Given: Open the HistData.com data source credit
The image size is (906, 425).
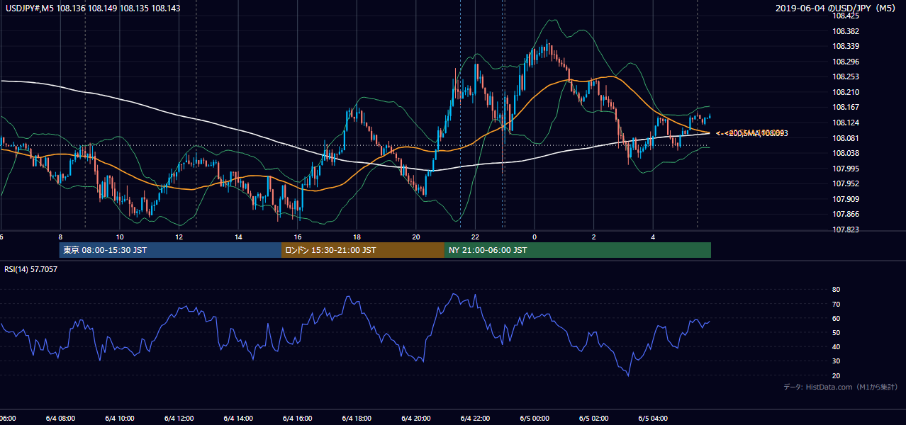Looking at the screenshot, I should [x=840, y=387].
